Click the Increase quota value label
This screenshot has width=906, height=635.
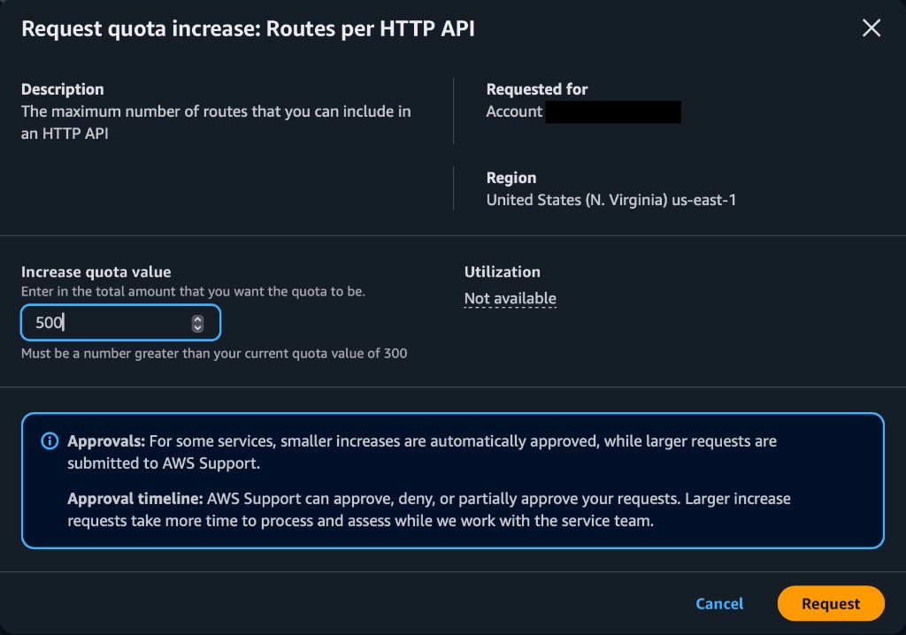pos(96,272)
